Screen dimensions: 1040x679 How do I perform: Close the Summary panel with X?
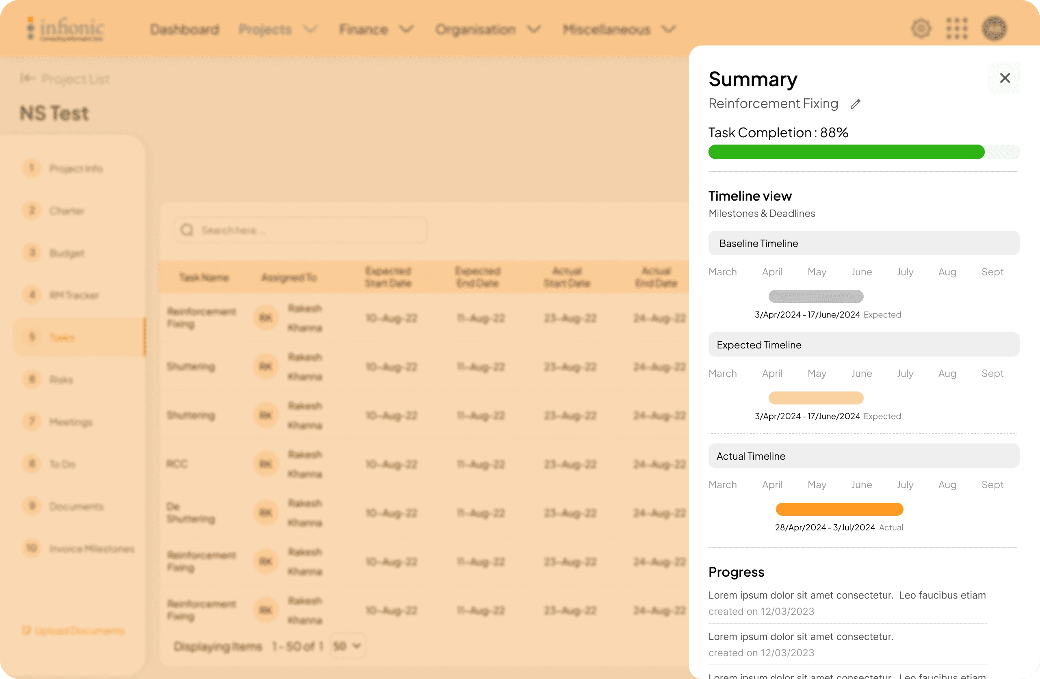point(1005,78)
